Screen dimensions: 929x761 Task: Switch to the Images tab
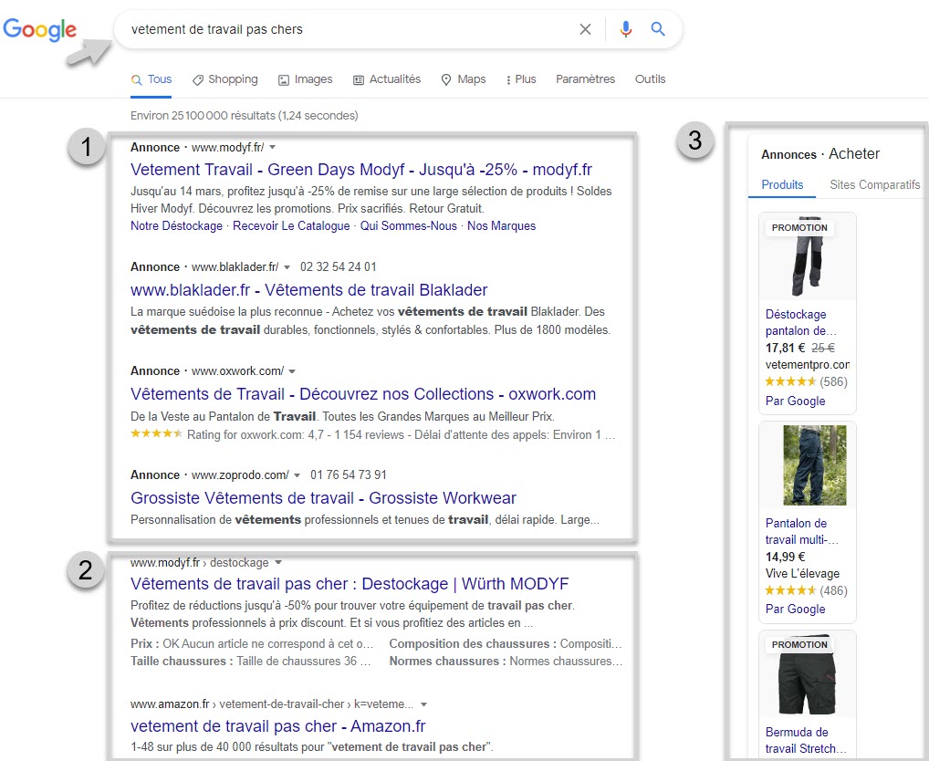pyautogui.click(x=306, y=79)
